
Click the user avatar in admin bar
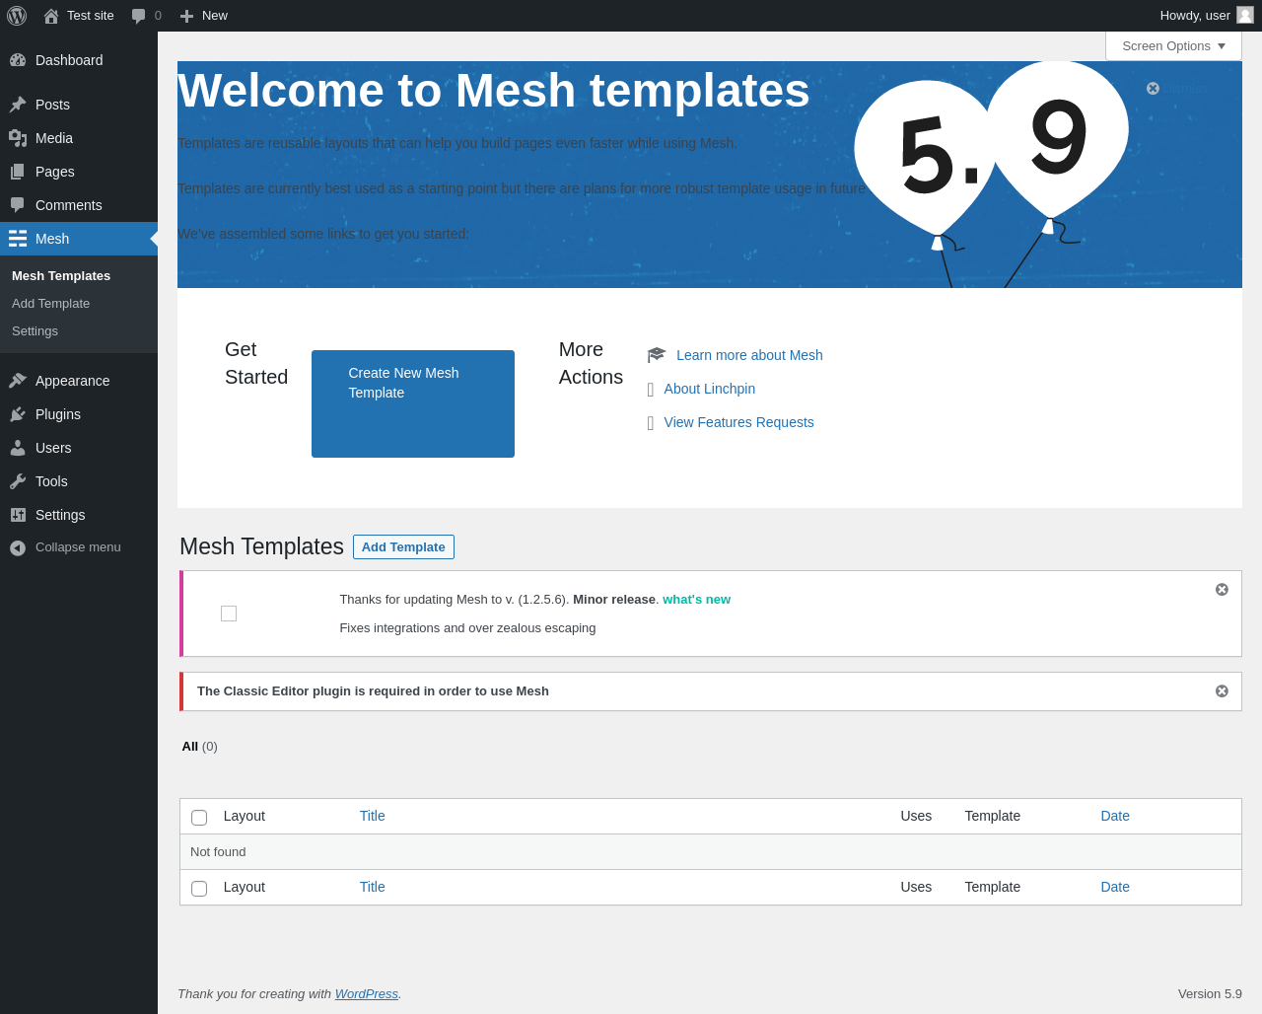1245,15
